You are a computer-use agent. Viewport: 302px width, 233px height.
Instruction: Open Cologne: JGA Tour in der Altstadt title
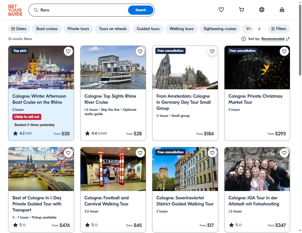(254, 201)
